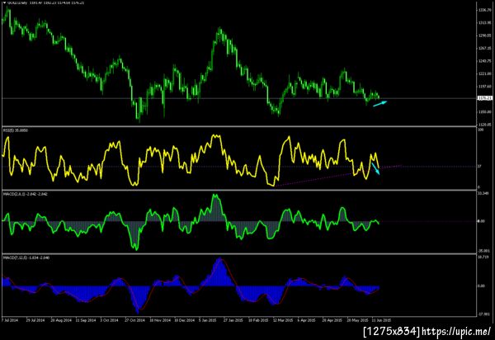This screenshot has height=340, width=495.
Task: Click the 27 Oct 2014 date label
Action: point(134,320)
